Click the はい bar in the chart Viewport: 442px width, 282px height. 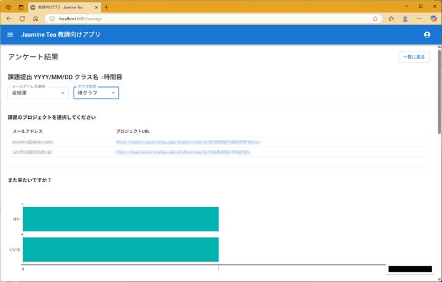[121, 219]
